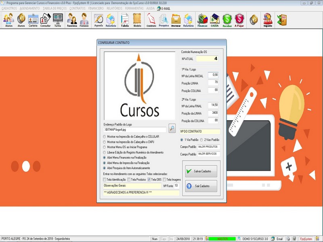323x242 pixels.
Task: Click the Nº da Linha INICIAL field
Action: point(213,75)
